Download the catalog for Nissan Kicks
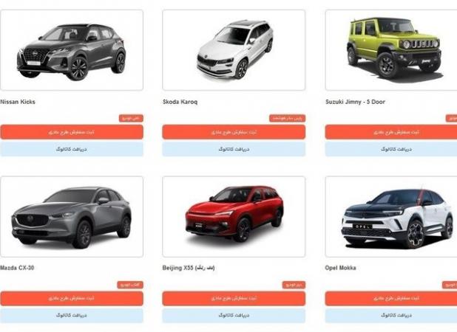Image resolution: width=457 pixels, height=332 pixels. tap(72, 149)
